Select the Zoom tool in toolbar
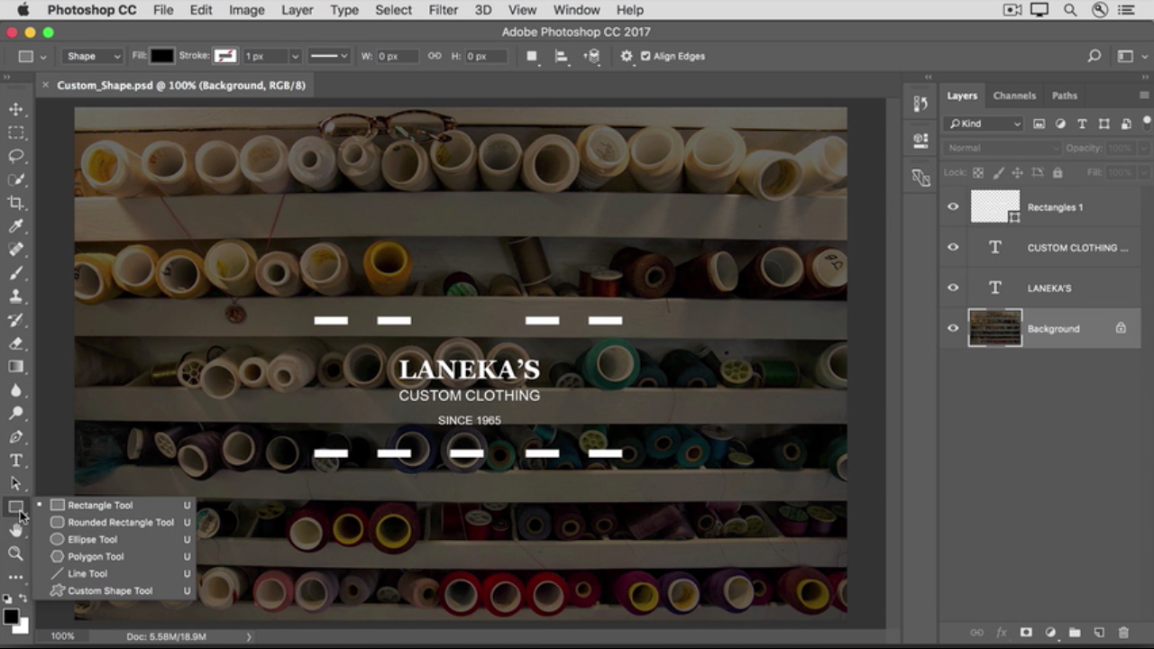 point(16,553)
